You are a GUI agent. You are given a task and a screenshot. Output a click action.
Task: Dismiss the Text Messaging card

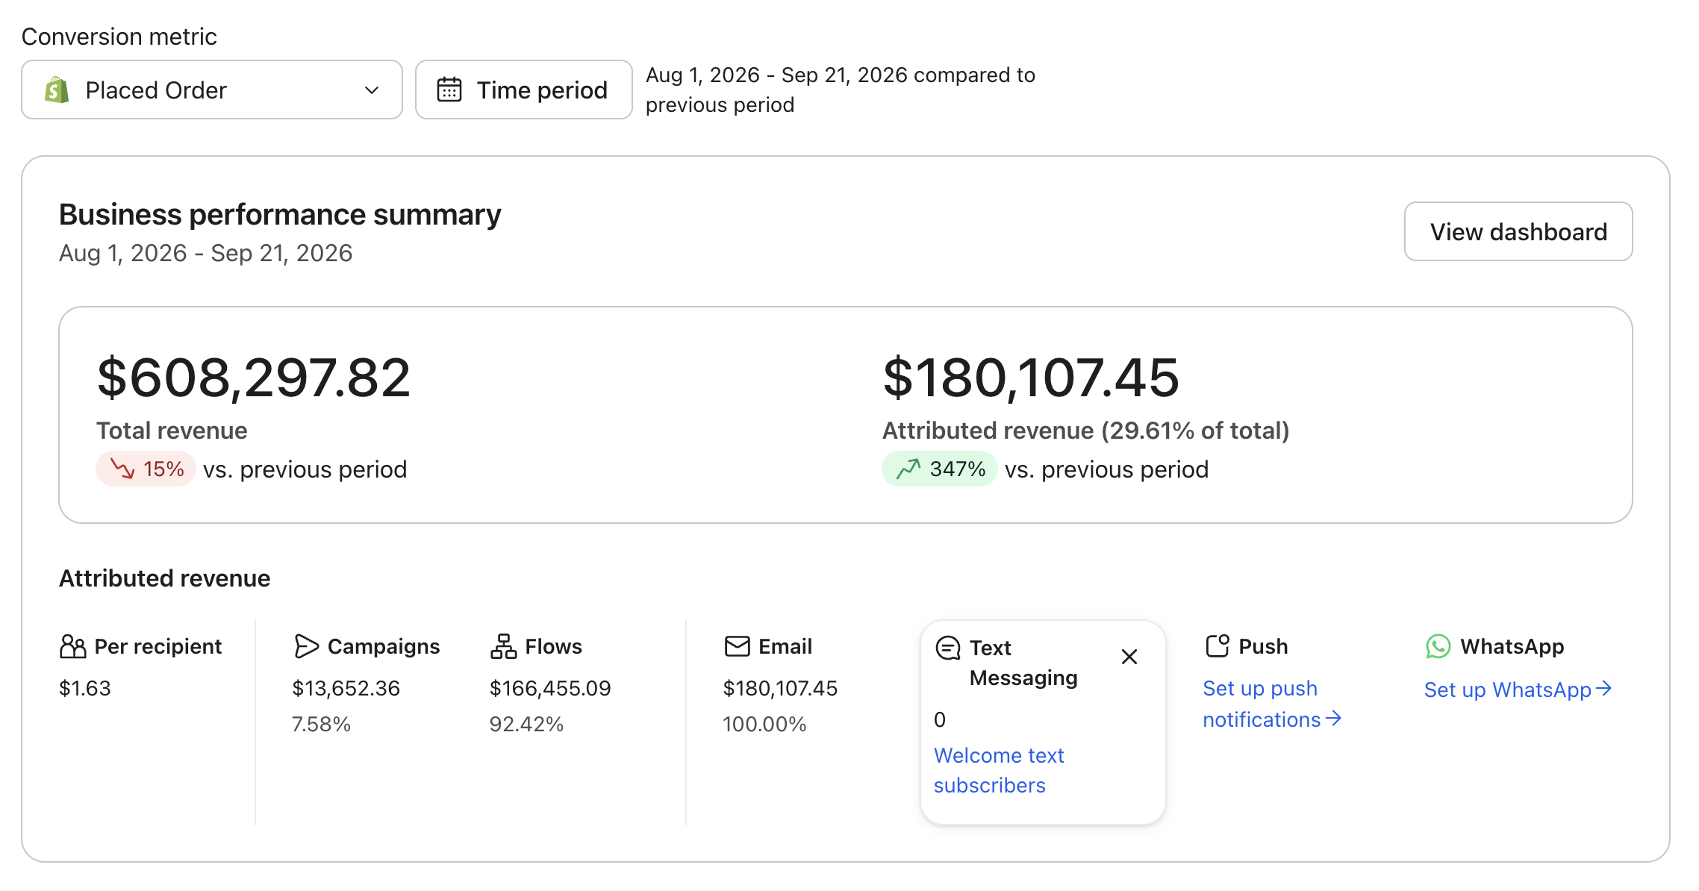tap(1129, 657)
